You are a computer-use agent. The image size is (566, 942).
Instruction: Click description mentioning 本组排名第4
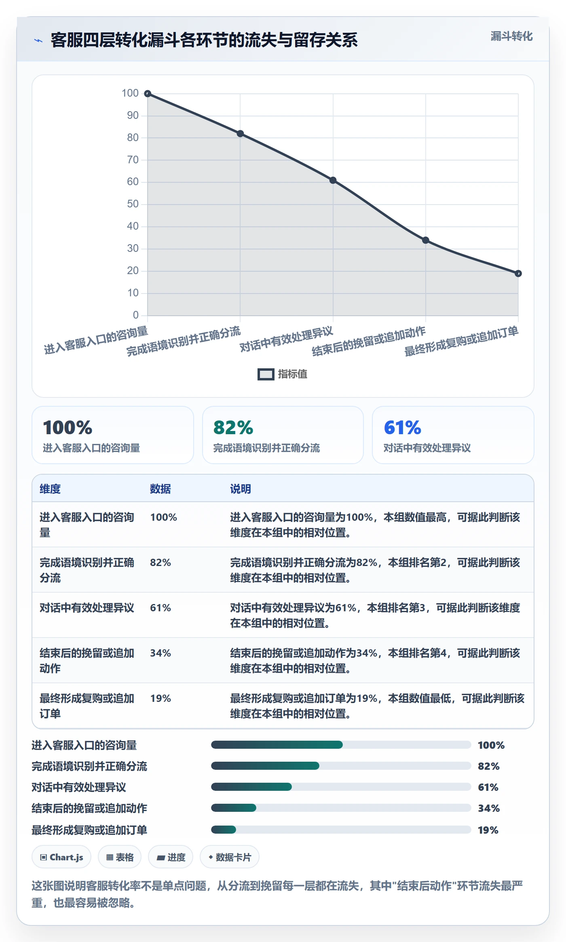pyautogui.click(x=375, y=661)
